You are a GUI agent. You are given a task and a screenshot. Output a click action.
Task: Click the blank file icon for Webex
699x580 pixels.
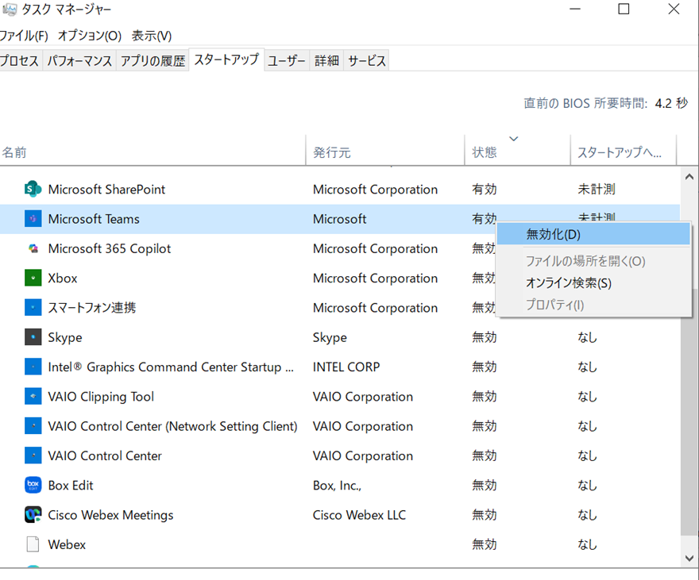pos(33,544)
